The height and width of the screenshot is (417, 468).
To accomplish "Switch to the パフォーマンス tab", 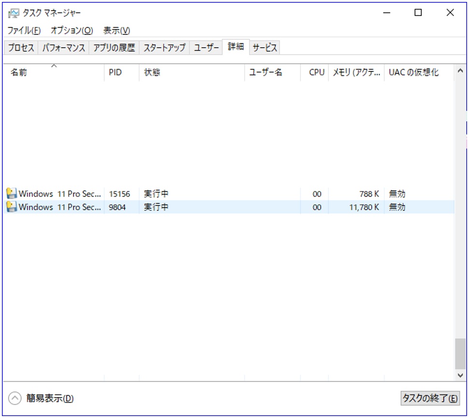I will [64, 47].
